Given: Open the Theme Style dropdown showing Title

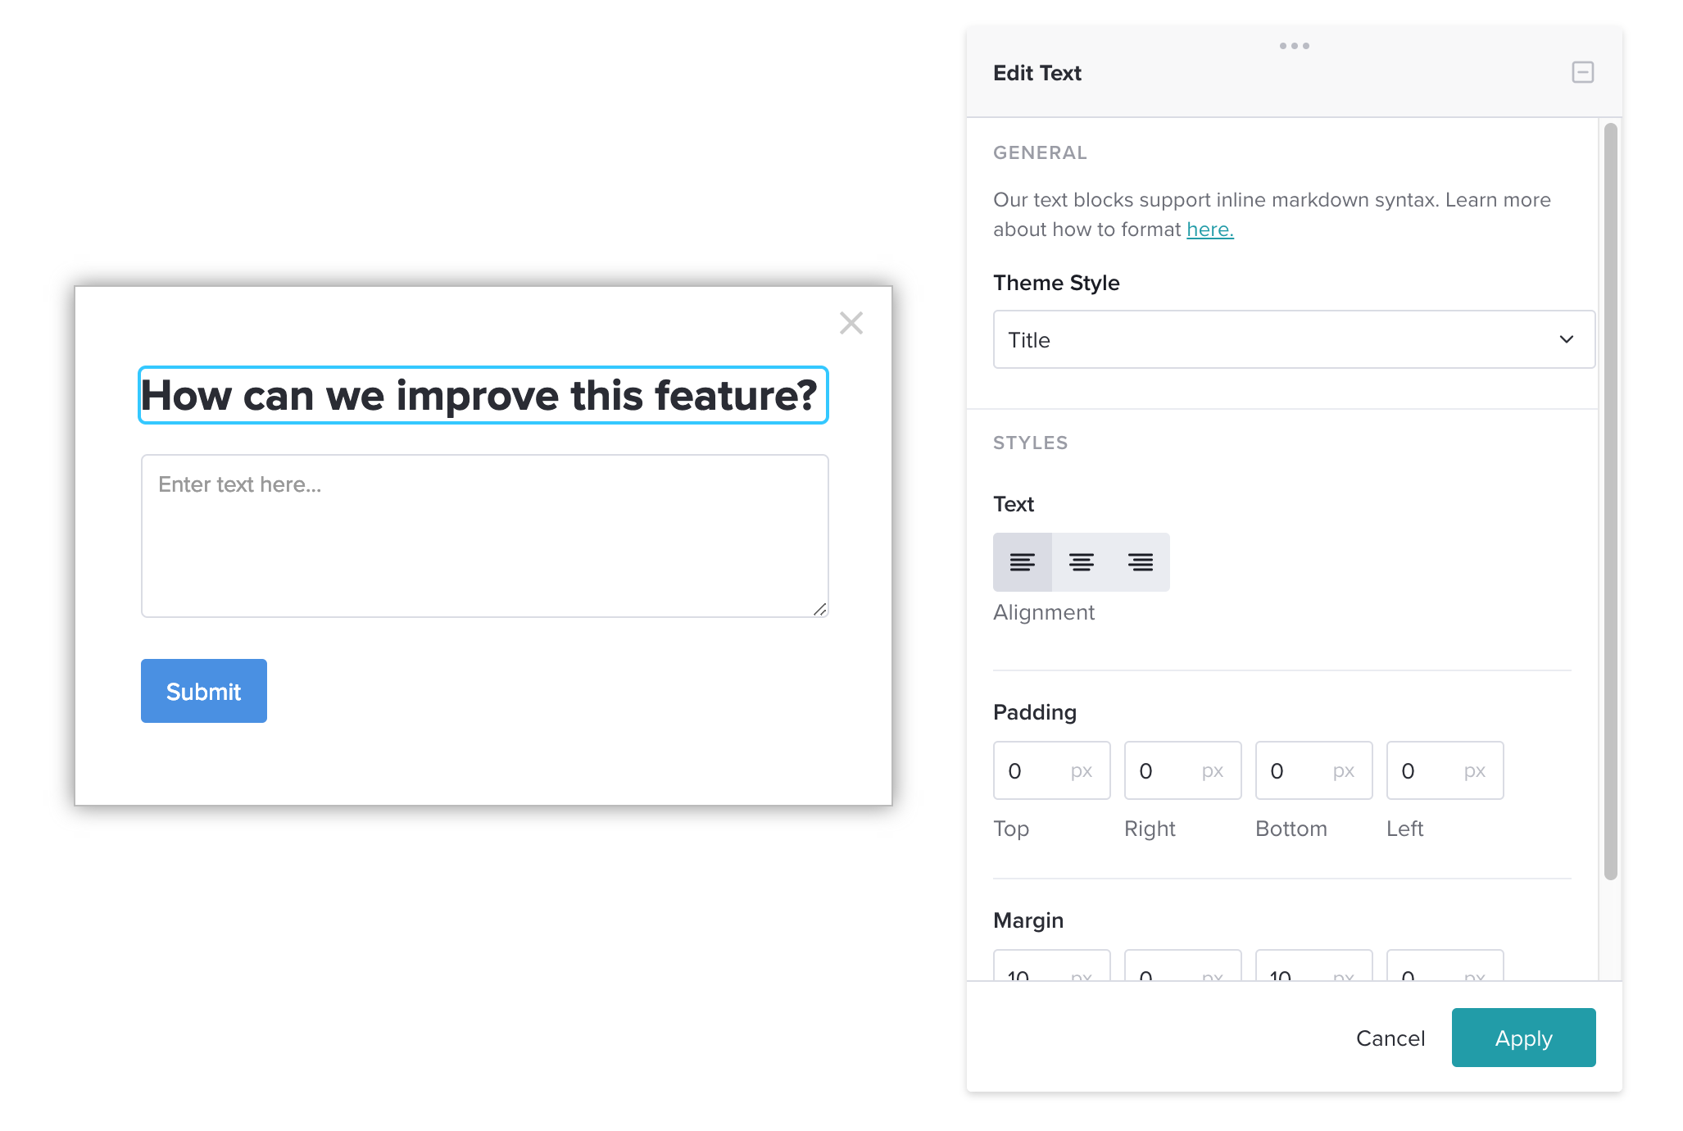Looking at the screenshot, I should click(x=1293, y=338).
